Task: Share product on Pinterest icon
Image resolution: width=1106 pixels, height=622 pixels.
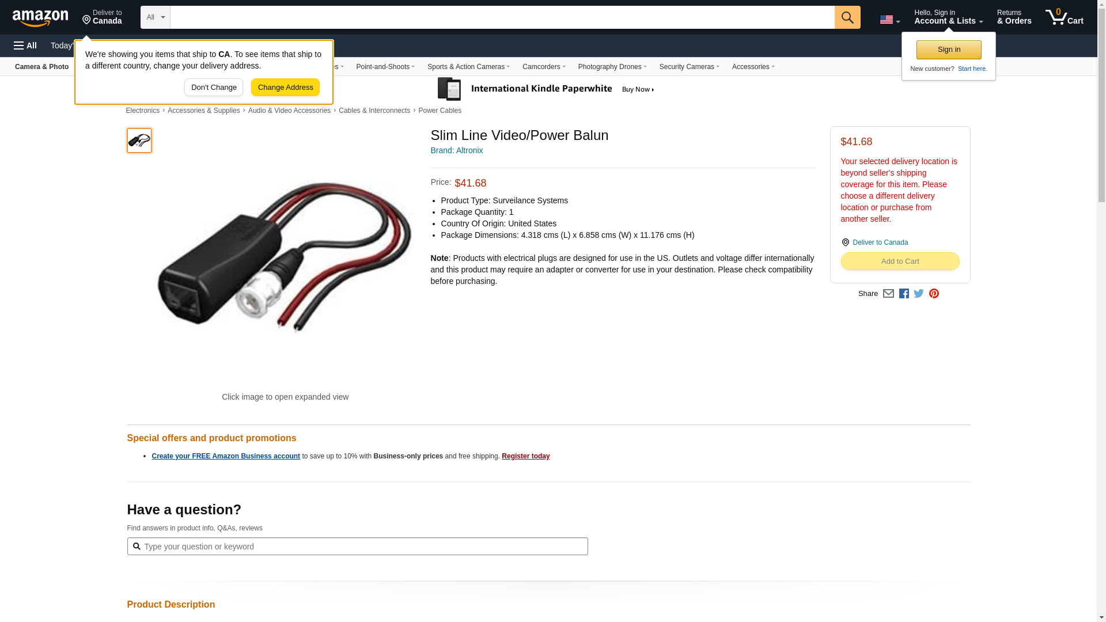Action: point(934,294)
